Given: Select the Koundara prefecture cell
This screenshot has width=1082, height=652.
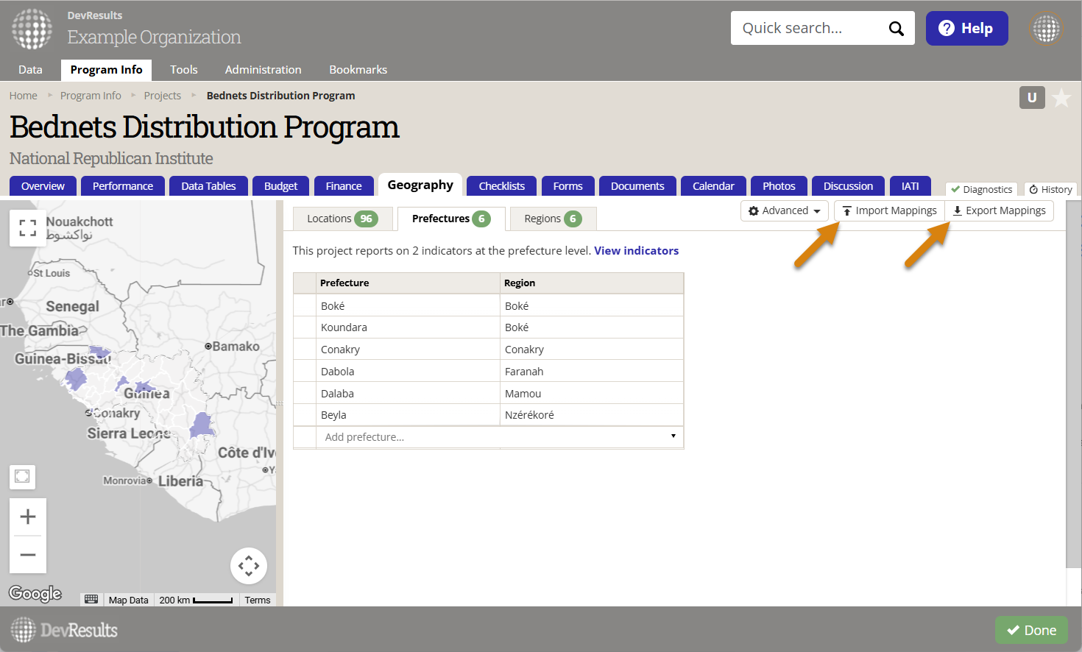Looking at the screenshot, I should 409,327.
